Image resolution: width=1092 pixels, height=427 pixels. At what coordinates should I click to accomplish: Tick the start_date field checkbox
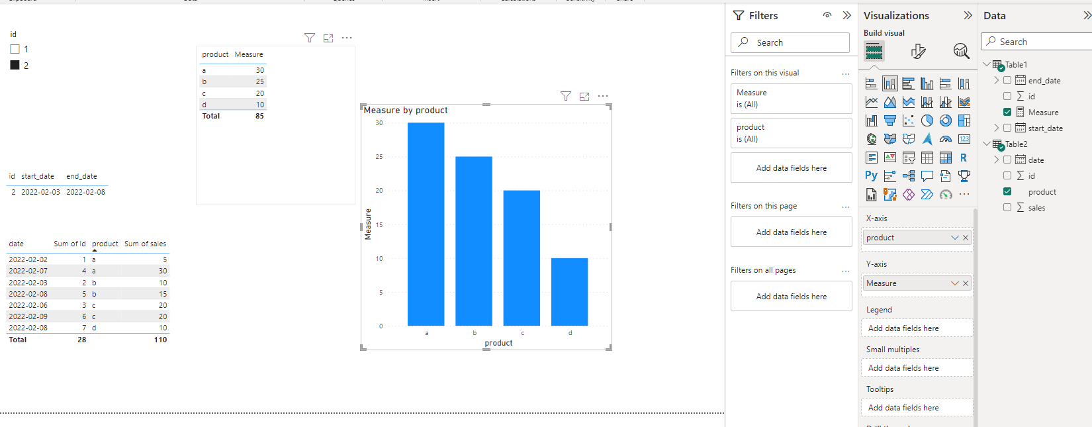(1007, 128)
